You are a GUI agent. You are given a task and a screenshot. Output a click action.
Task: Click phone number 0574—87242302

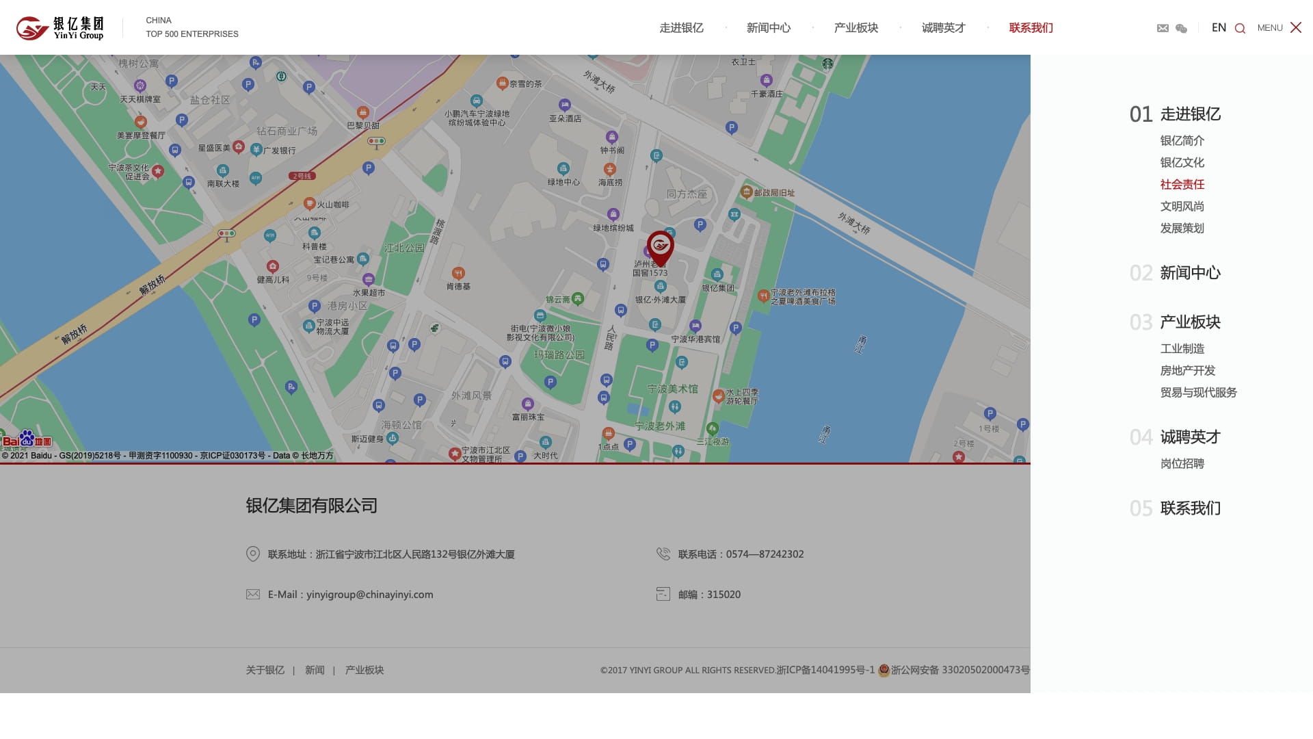[765, 554]
